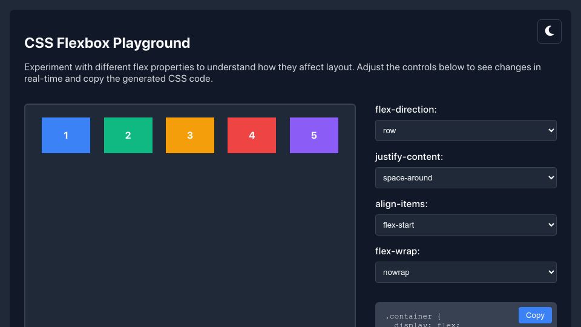Select the red flex item 4
The height and width of the screenshot is (327, 581).
pyautogui.click(x=252, y=135)
